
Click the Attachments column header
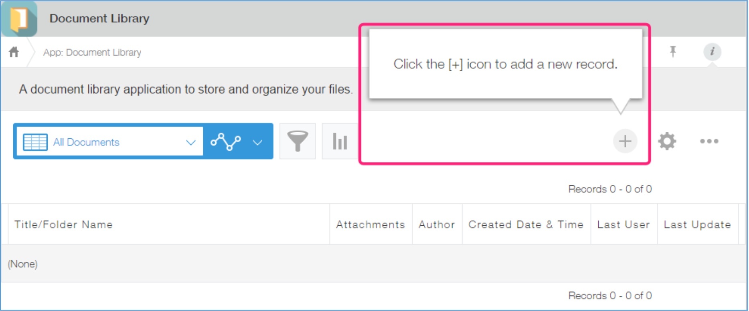[x=370, y=224]
